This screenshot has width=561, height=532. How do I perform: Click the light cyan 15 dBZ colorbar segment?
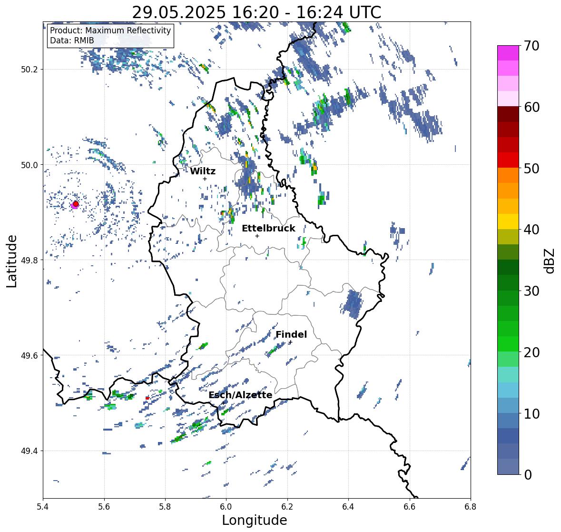pyautogui.click(x=508, y=374)
